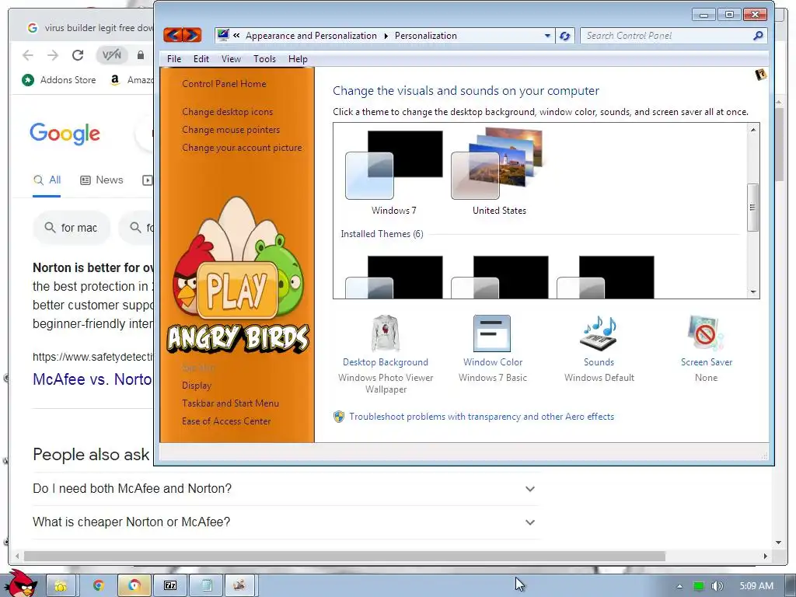This screenshot has width=796, height=597.
Task: Show hidden system tray icons
Action: (679, 586)
